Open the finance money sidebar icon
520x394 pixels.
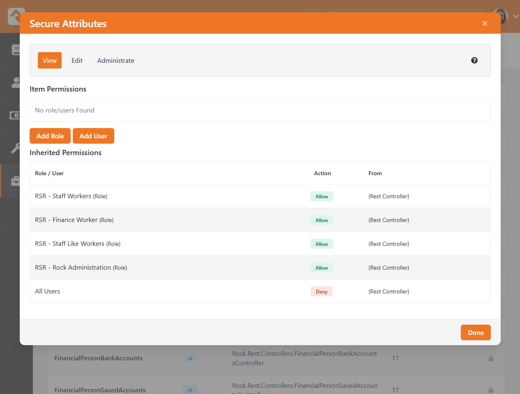pos(15,115)
